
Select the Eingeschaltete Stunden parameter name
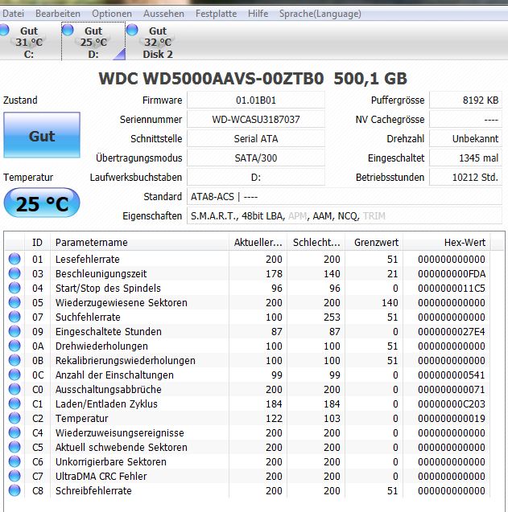point(109,331)
